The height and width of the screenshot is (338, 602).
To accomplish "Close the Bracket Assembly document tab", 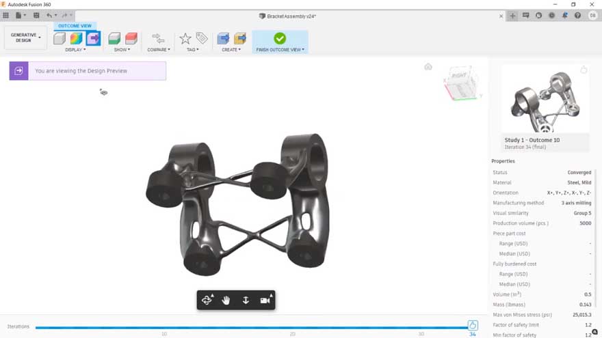I will [501, 16].
